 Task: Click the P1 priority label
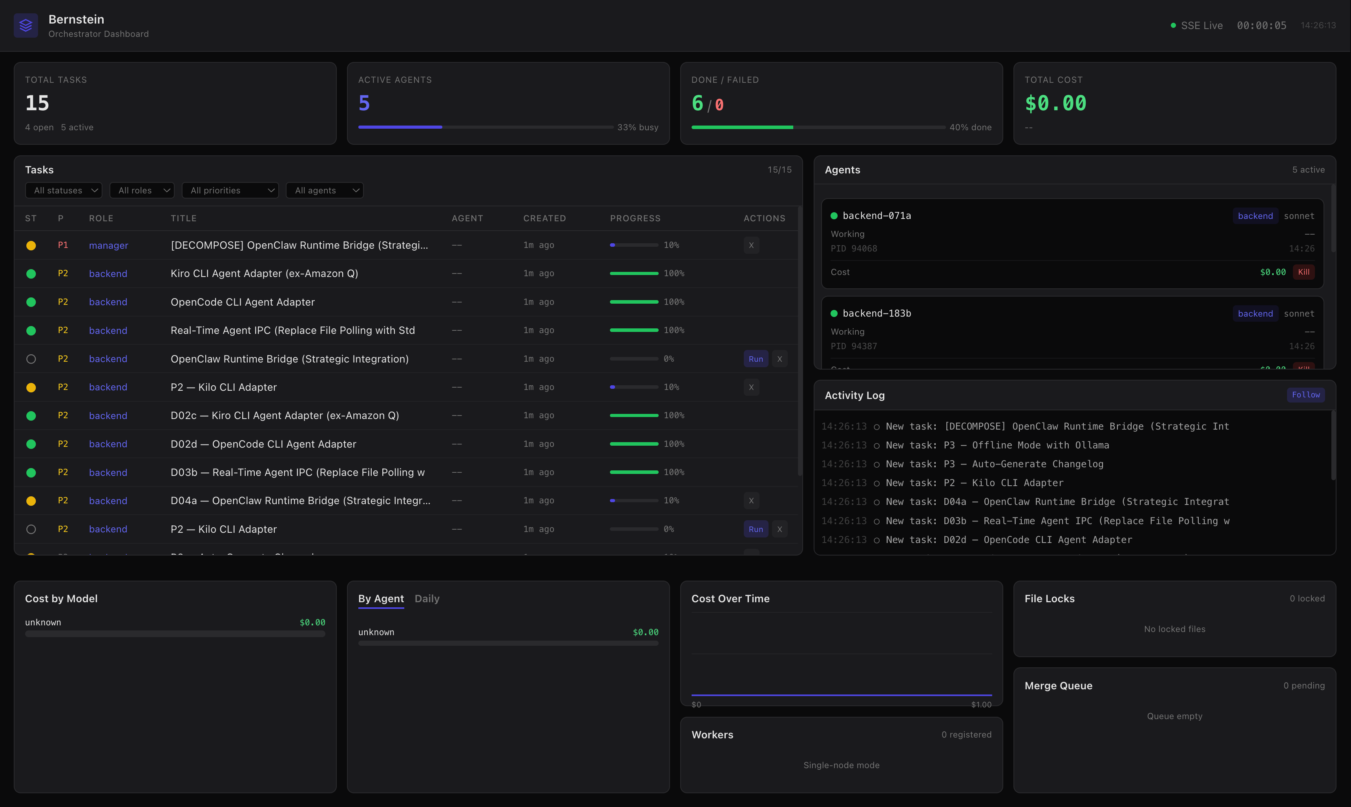(x=63, y=245)
